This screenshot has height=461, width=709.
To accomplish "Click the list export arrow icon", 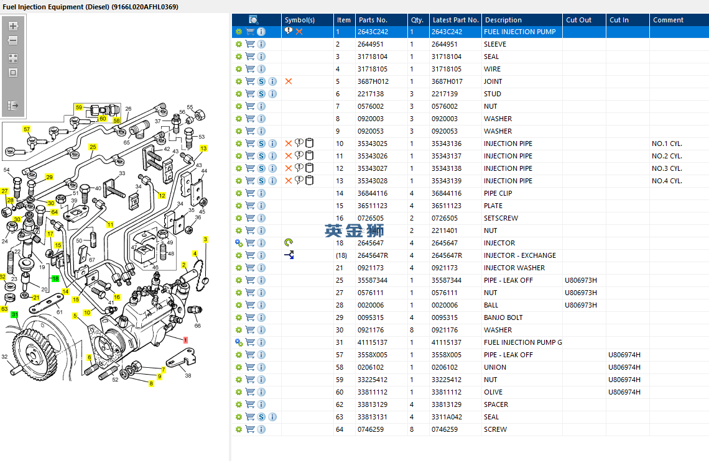I will pos(13,105).
